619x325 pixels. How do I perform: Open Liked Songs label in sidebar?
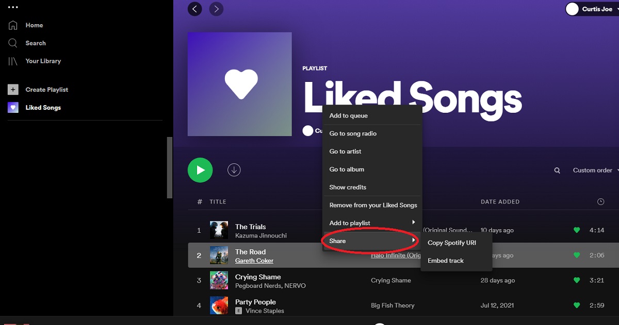(x=43, y=108)
